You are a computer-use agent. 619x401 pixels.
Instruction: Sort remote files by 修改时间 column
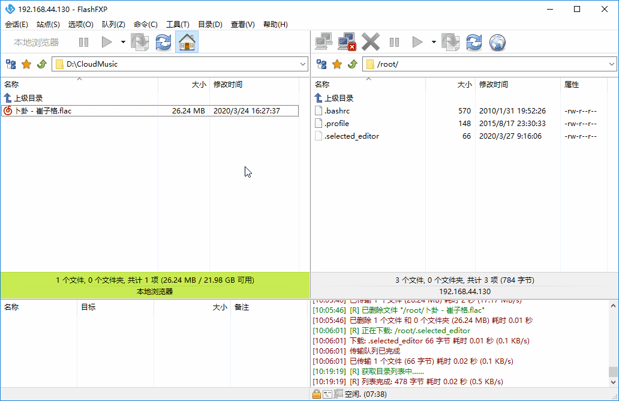tap(518, 84)
